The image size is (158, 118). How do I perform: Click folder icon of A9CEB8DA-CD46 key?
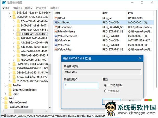(18, 43)
